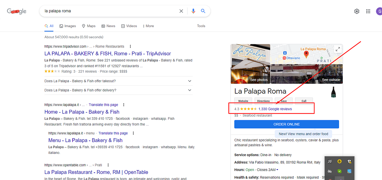
Task: Open three-dot menu beside 'Home - La Palapa' result
Action: pos(124,104)
